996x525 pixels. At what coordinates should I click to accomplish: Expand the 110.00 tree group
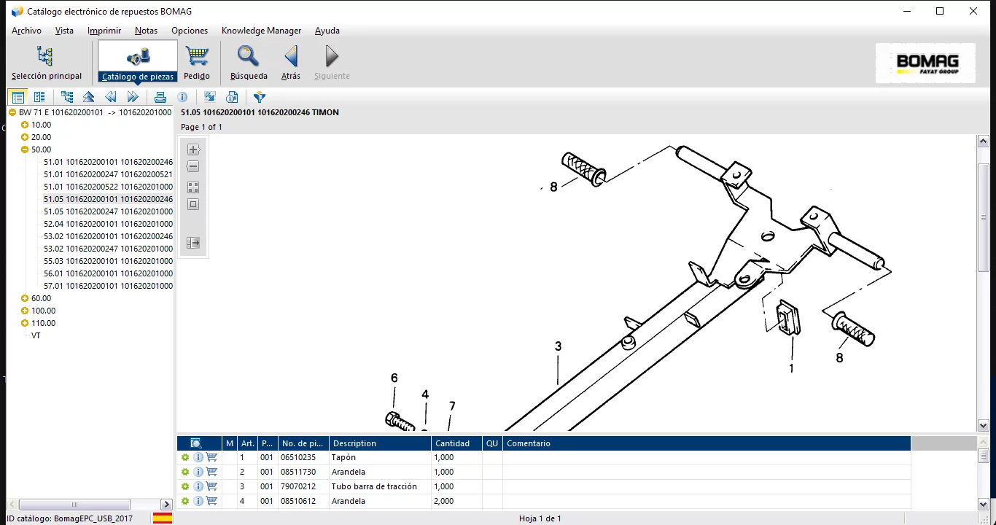[x=25, y=323]
